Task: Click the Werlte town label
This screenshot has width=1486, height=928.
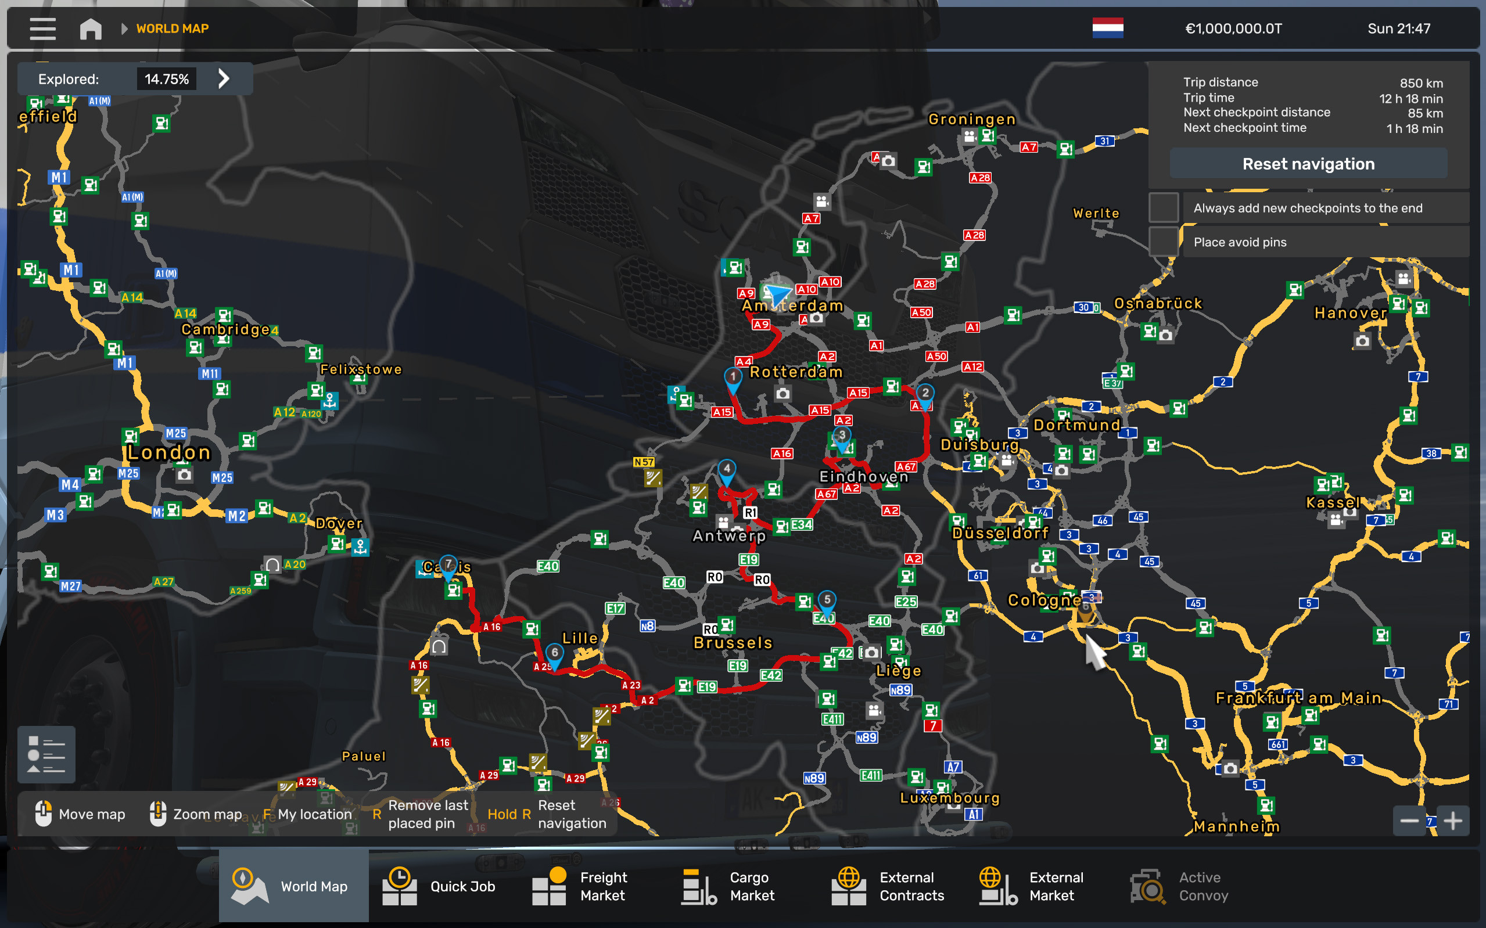Action: pyautogui.click(x=1096, y=213)
